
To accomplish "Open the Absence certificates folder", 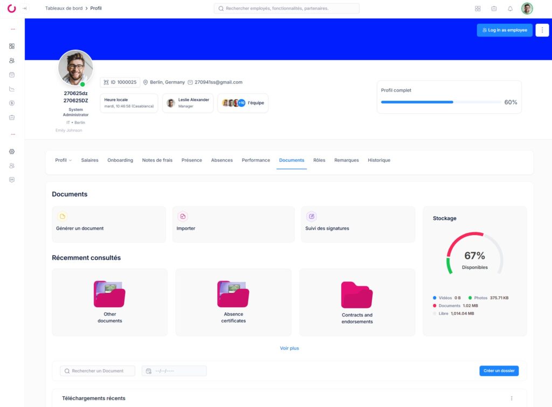I will point(233,302).
